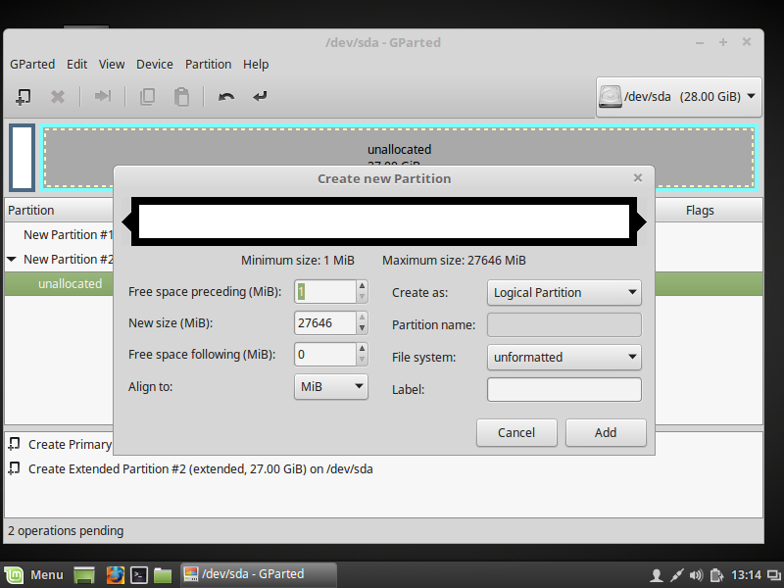Click the user icon in system tray

[x=657, y=575]
